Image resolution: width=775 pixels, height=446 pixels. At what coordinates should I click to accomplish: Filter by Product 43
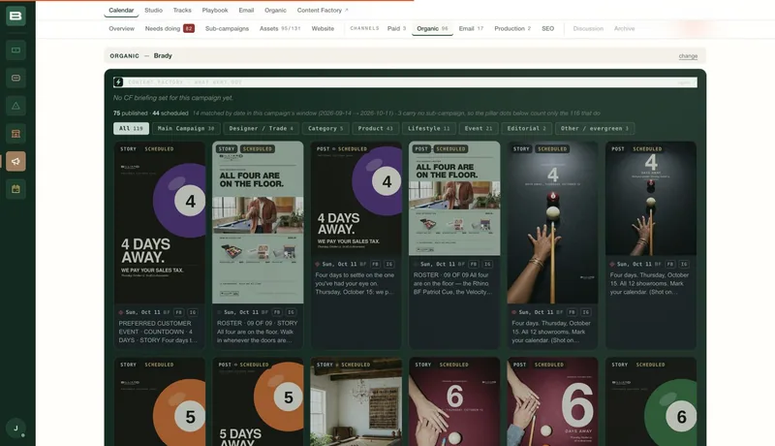(375, 129)
